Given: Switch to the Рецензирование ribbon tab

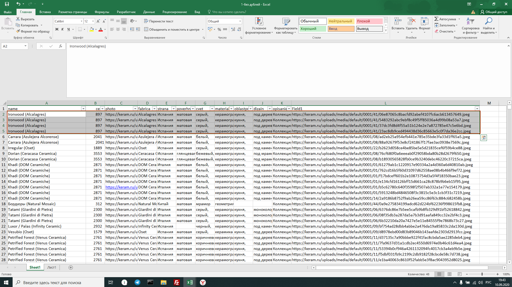Looking at the screenshot, I should tap(175, 12).
